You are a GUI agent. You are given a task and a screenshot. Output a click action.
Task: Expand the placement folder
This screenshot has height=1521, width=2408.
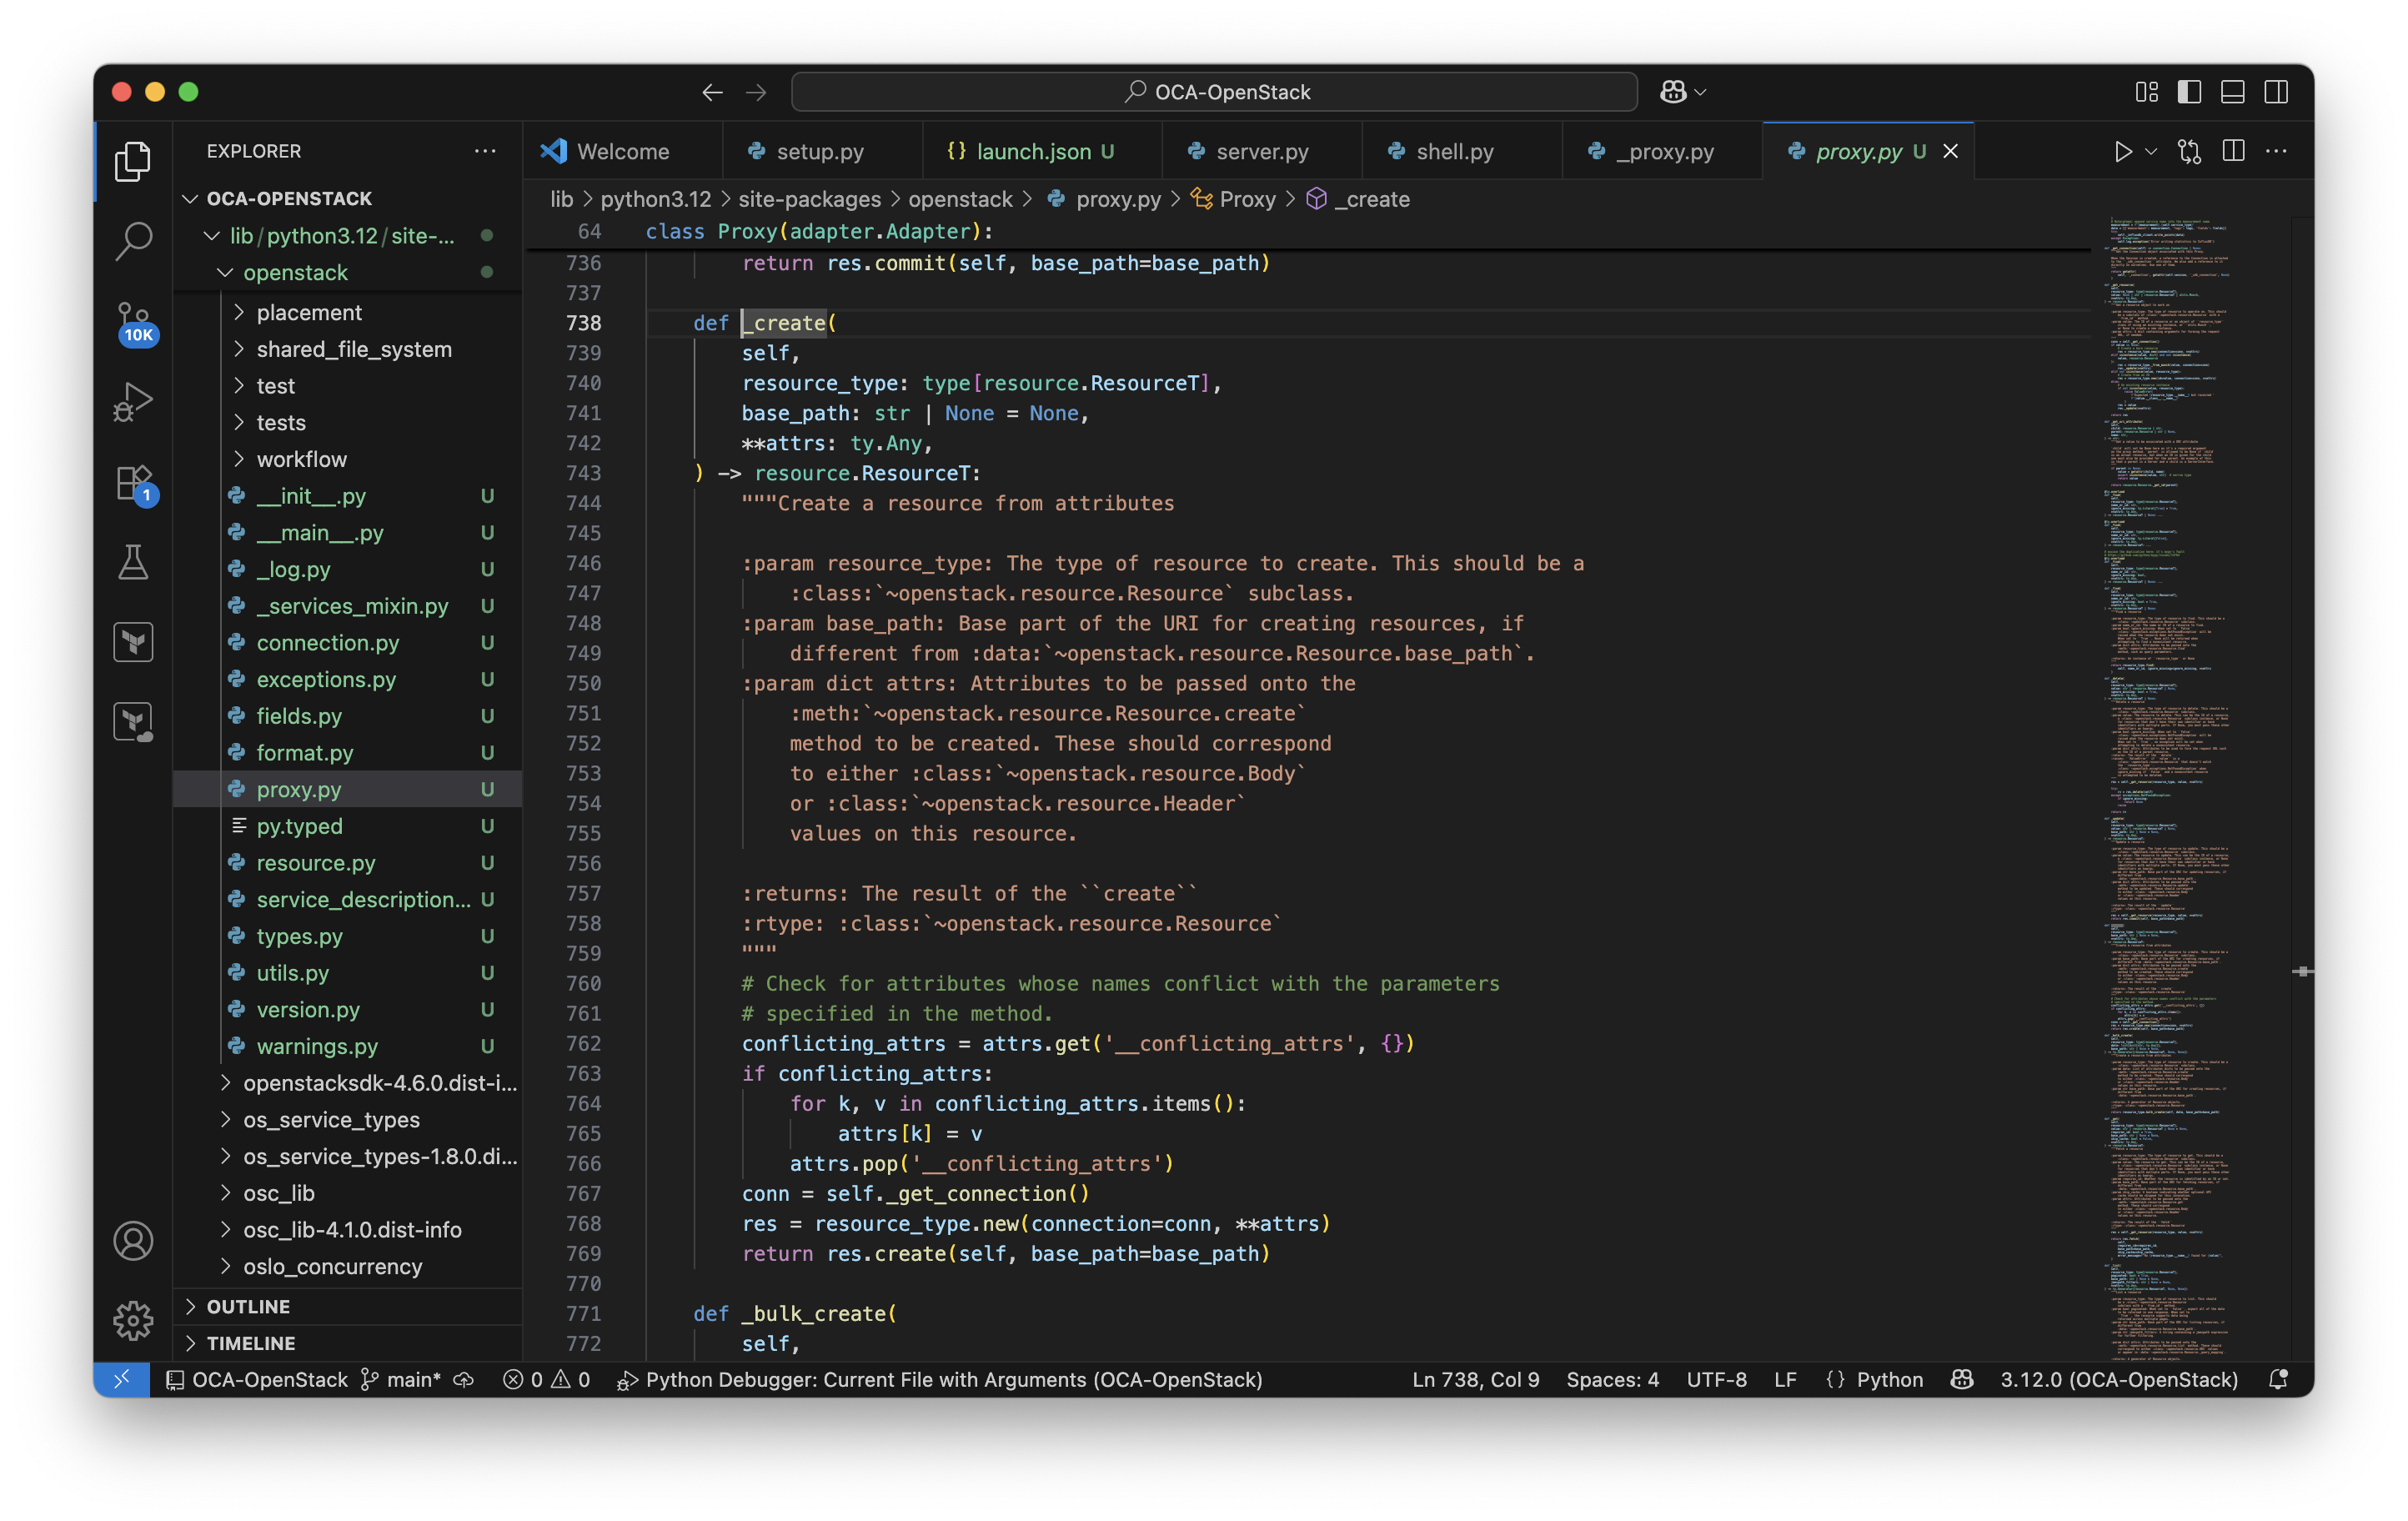pos(309,312)
